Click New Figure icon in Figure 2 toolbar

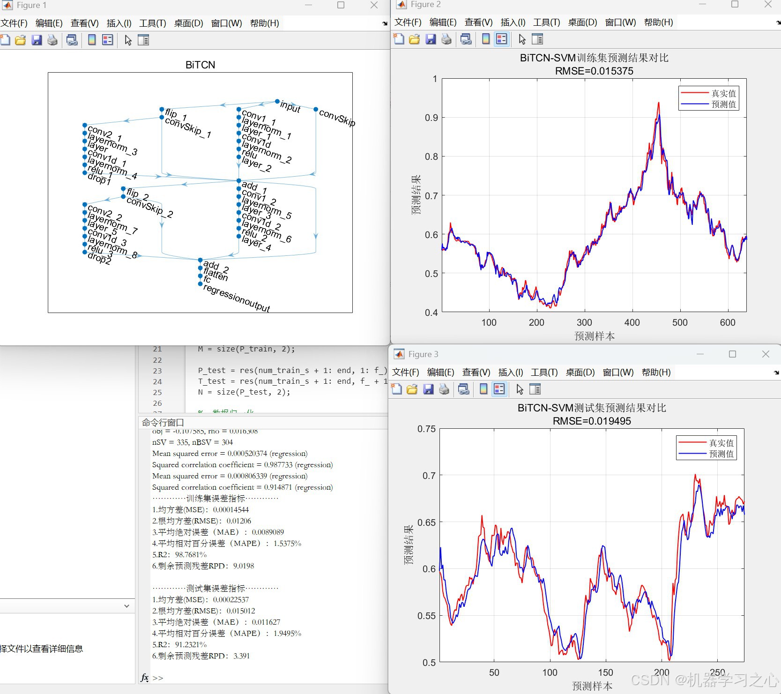coord(399,39)
